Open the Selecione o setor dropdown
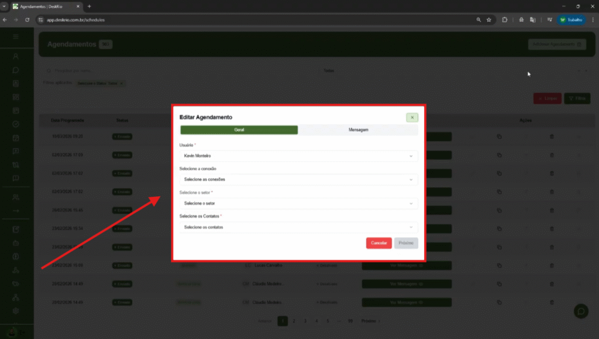This screenshot has width=599, height=339. pyautogui.click(x=298, y=203)
